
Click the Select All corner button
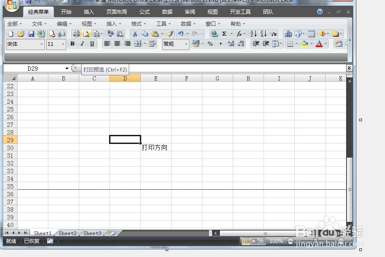10,78
